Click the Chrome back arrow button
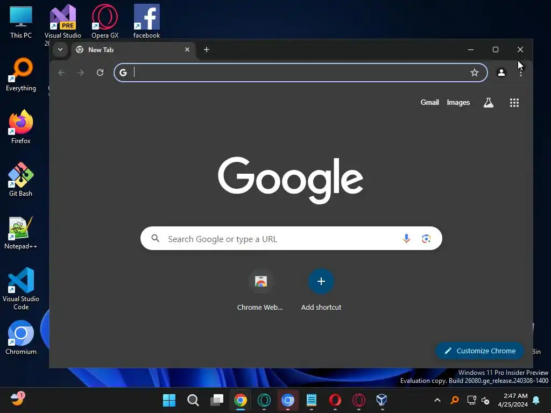 61,73
